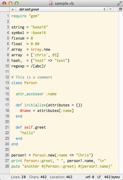
Task: Click the Location: 462 status indicator
Action: click(61, 177)
